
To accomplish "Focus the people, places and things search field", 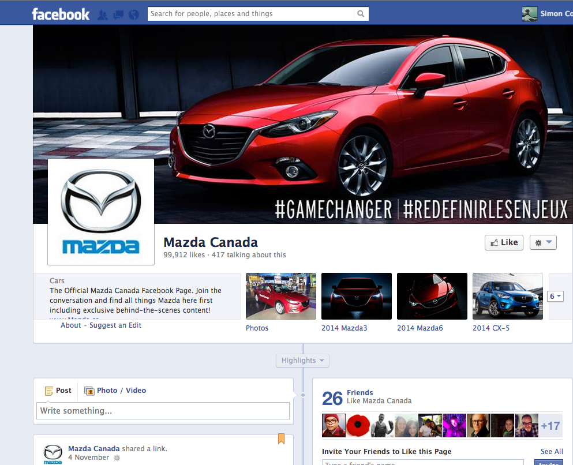I will (x=250, y=14).
